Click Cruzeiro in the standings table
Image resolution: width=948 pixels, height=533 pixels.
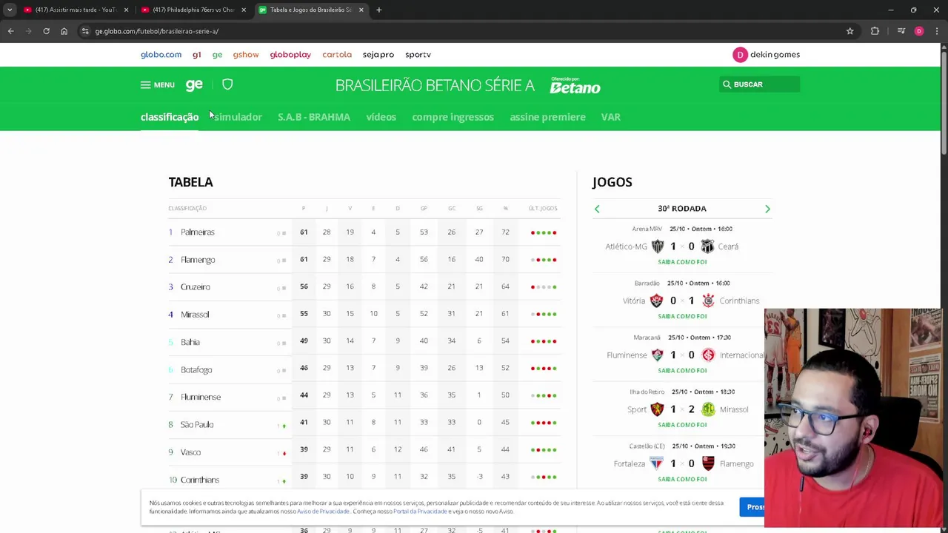point(196,287)
